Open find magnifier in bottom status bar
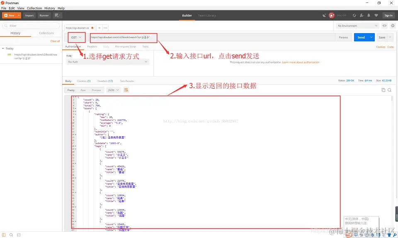The height and width of the screenshot is (238, 398). 11,235
